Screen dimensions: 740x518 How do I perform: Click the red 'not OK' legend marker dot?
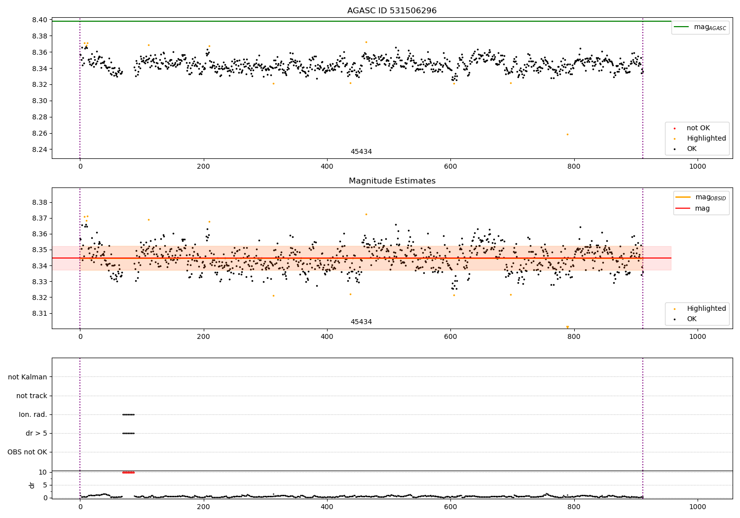tap(674, 129)
